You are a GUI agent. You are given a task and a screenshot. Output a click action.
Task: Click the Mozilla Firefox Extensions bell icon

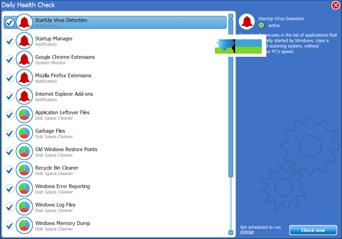pos(24,78)
